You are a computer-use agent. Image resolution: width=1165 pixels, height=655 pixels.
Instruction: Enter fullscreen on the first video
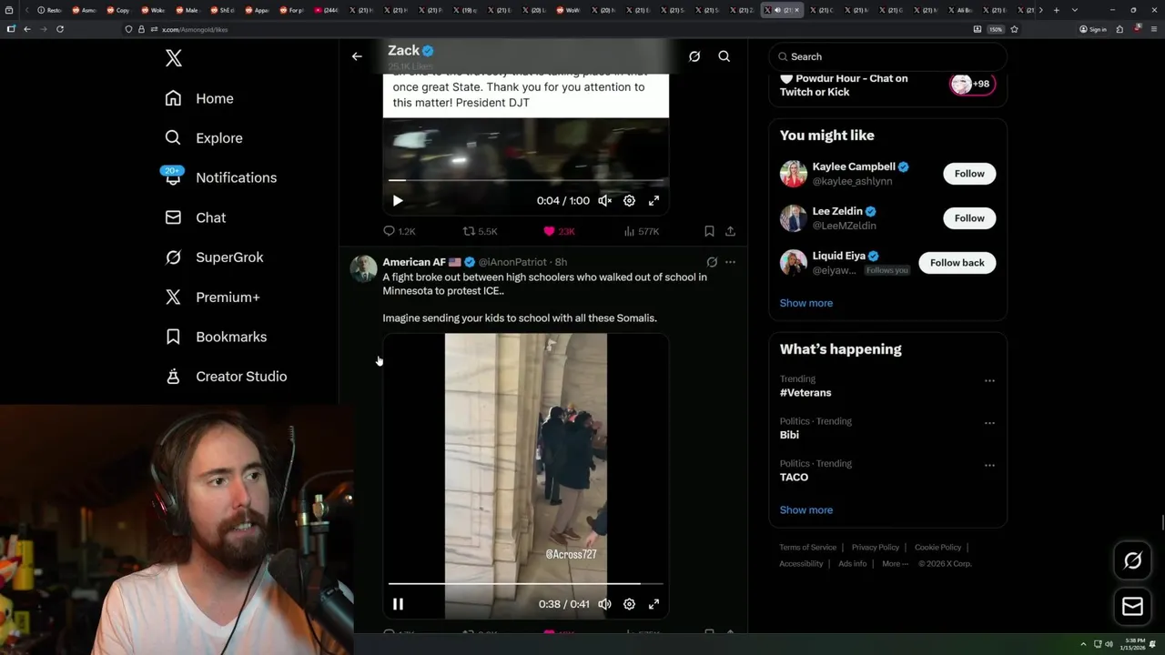click(x=653, y=200)
